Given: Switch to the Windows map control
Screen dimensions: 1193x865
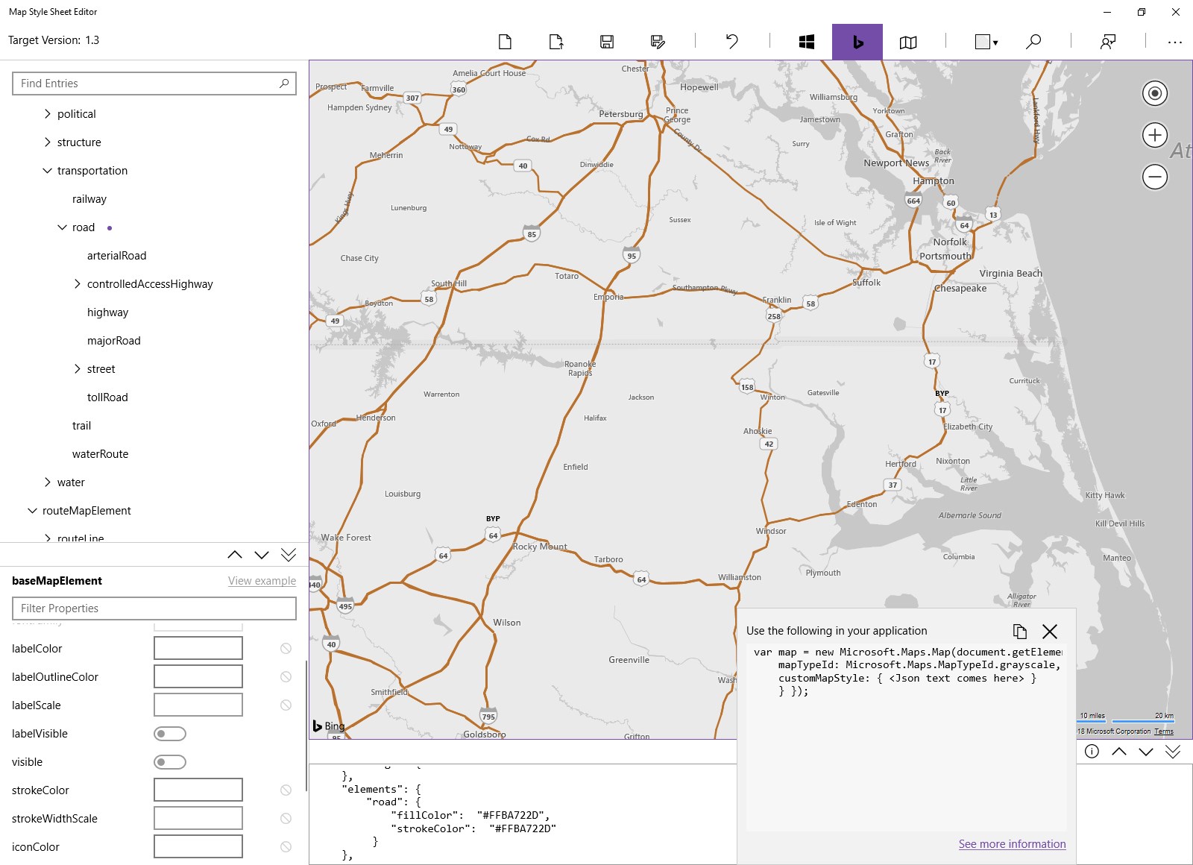Looking at the screenshot, I should [807, 42].
